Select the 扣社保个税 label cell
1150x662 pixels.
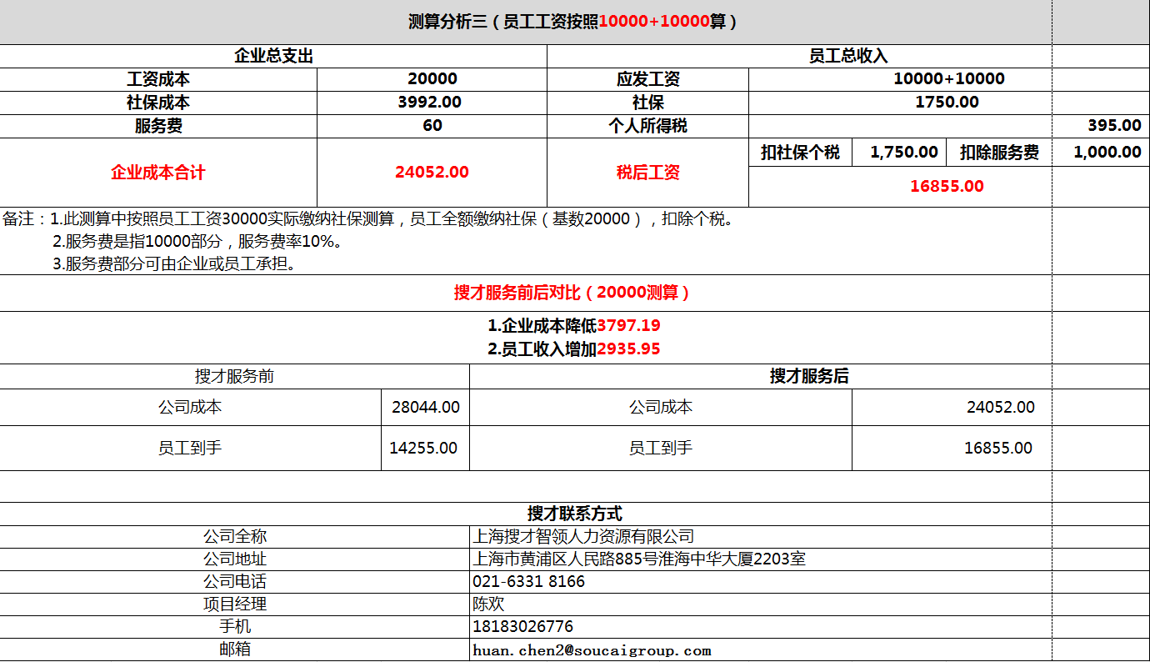point(800,153)
